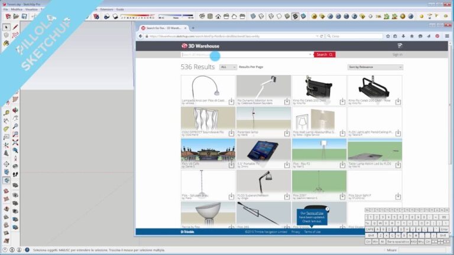Screen dimensions: 454x255
Task: Open the browser hamburger menu
Action: 447,36
